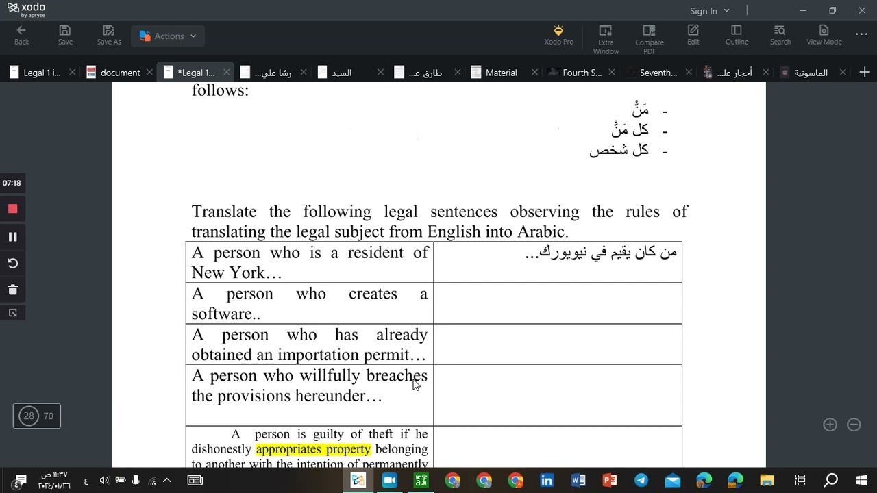Open the Fourth S... tab
Screen dimensions: 877x493
coord(582,73)
